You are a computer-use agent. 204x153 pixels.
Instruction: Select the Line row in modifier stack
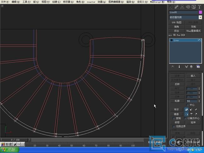[x=185, y=40]
